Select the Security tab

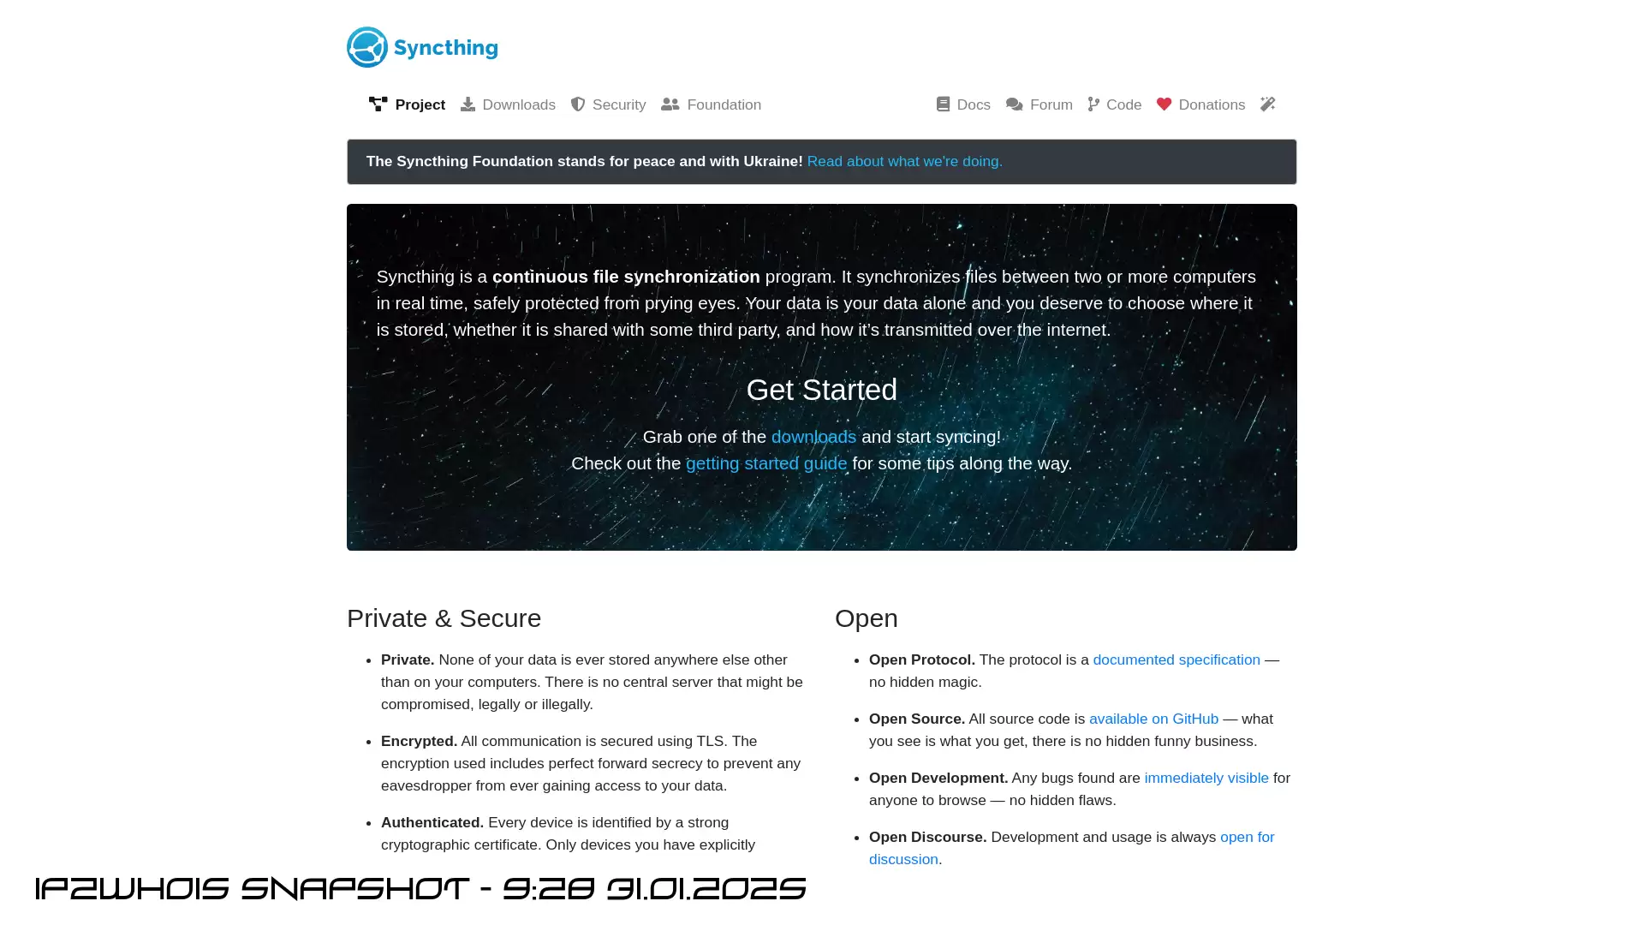[607, 104]
